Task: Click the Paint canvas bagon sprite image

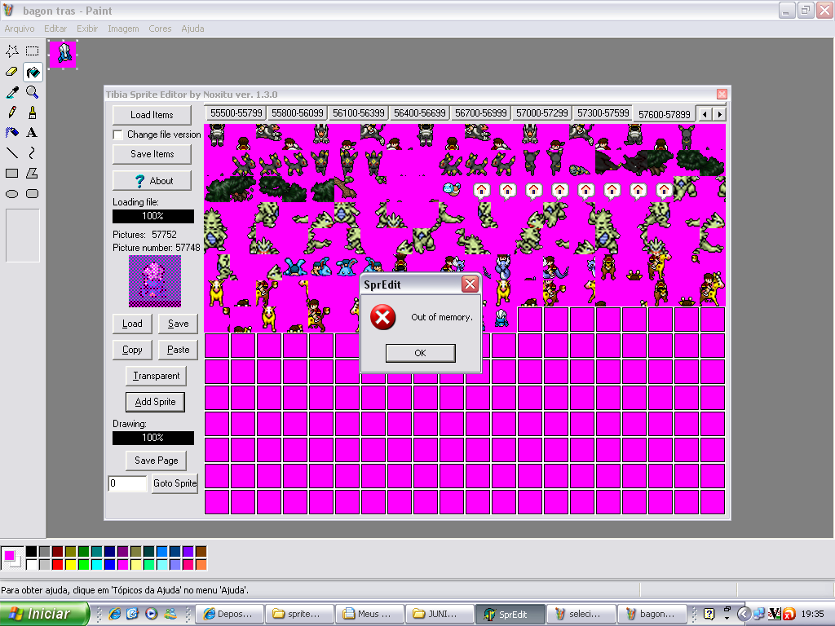Action: pos(63,55)
